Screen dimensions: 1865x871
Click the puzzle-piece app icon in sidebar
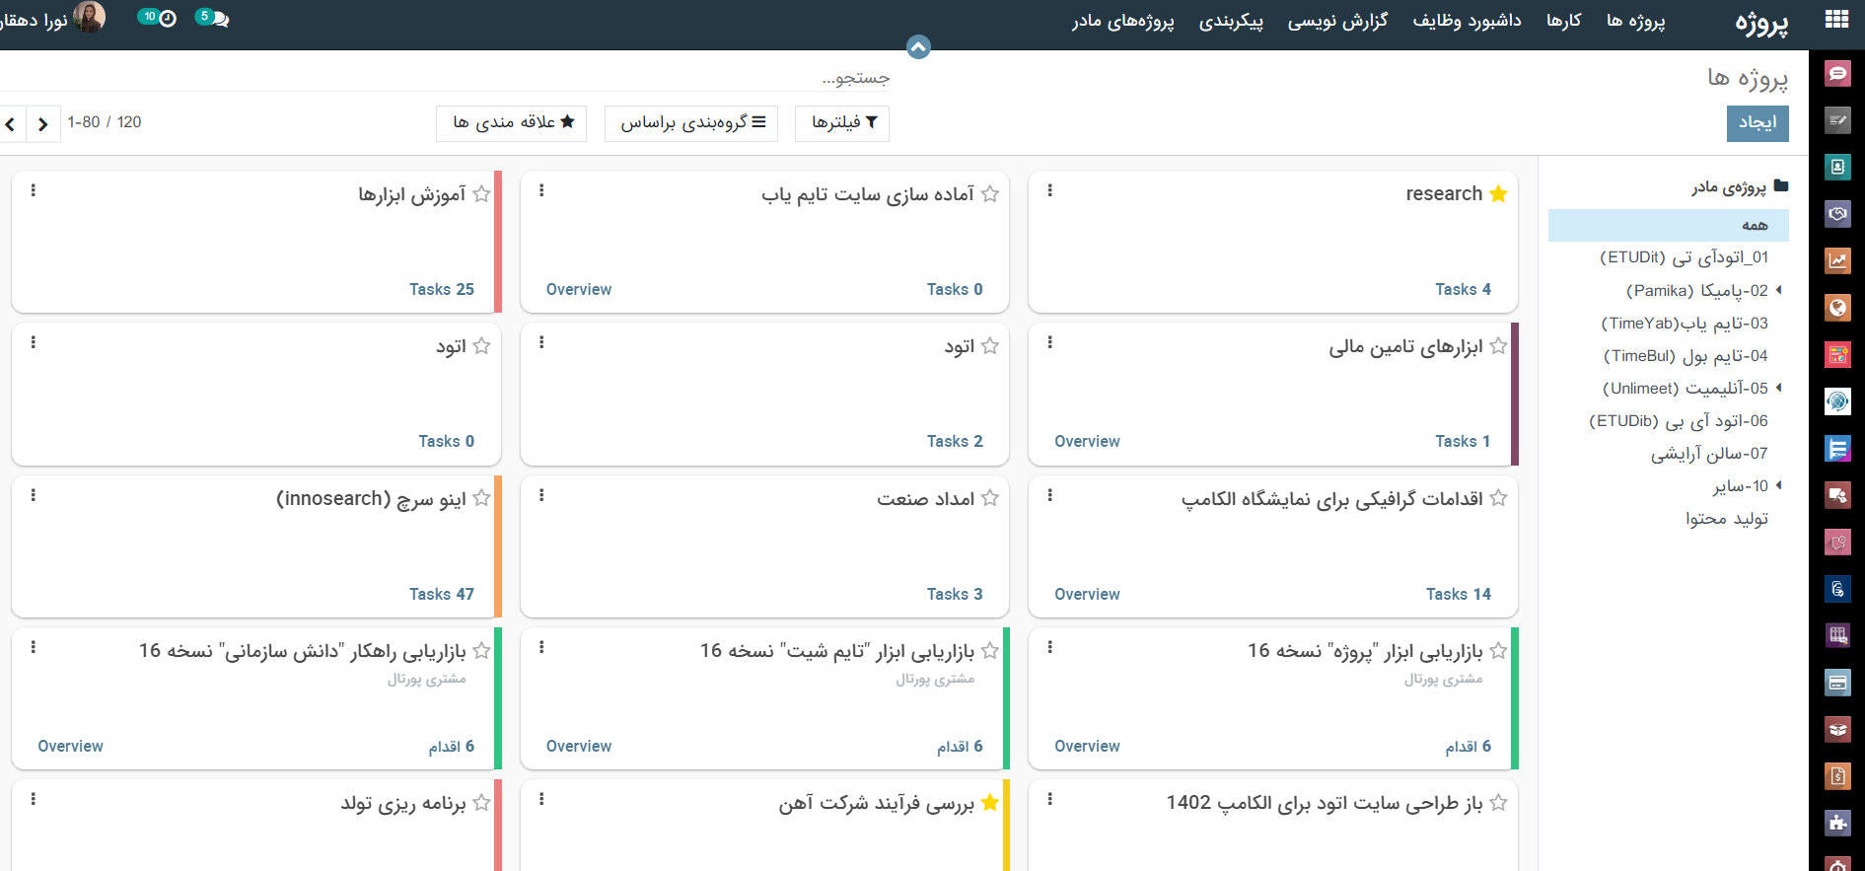pyautogui.click(x=1837, y=822)
